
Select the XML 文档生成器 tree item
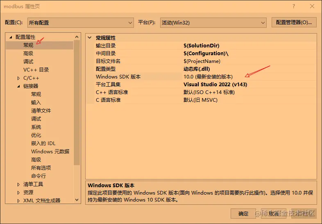(x=42, y=200)
